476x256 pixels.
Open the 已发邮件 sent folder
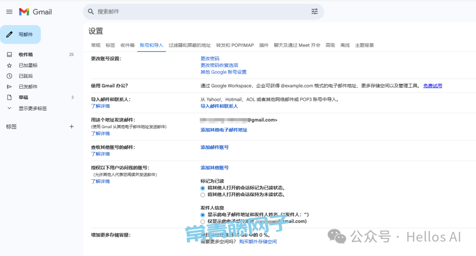pyautogui.click(x=28, y=87)
